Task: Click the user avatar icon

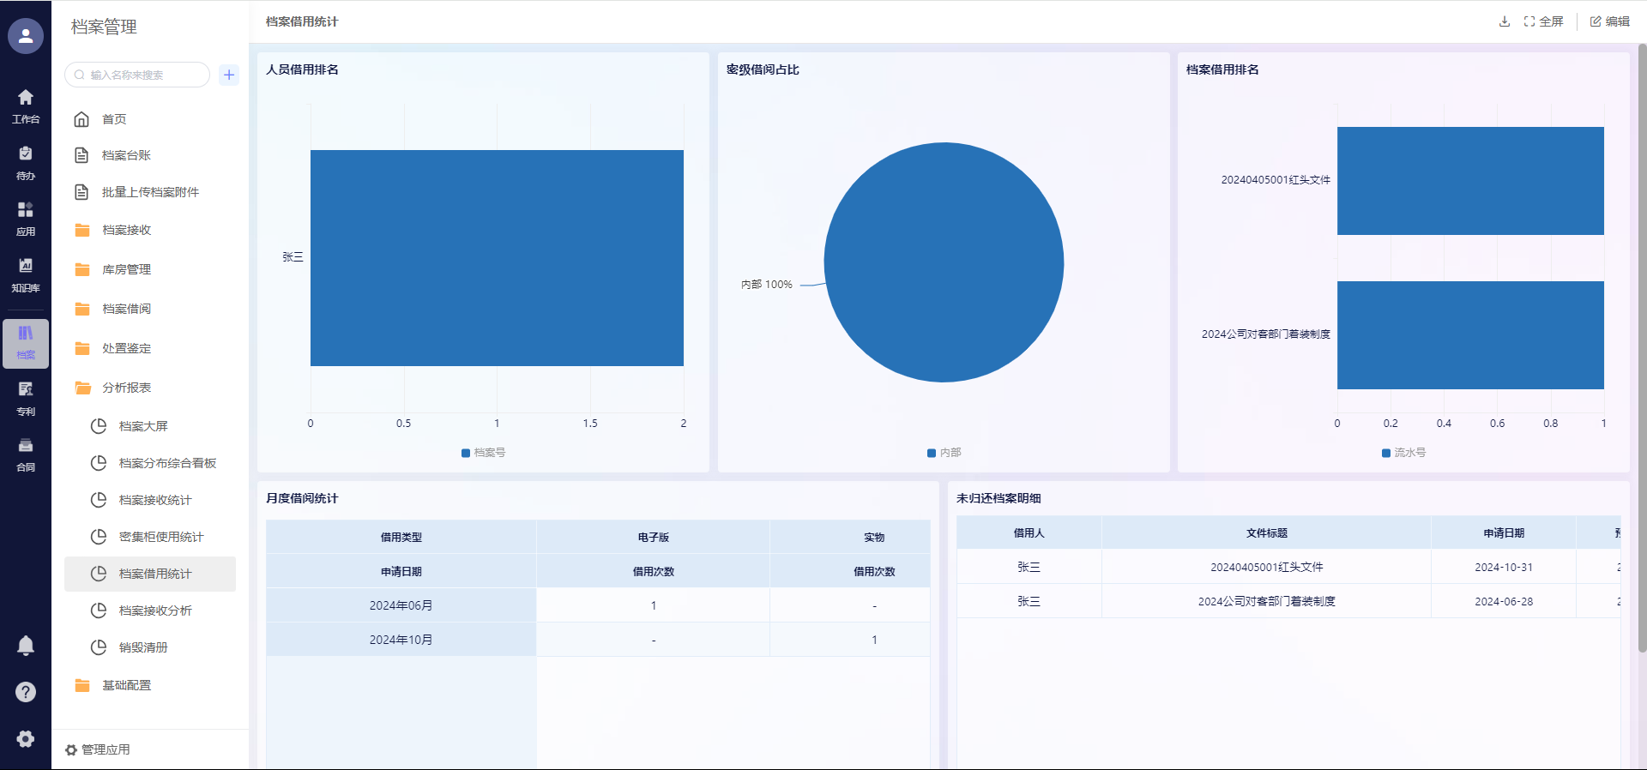Action: tap(26, 36)
